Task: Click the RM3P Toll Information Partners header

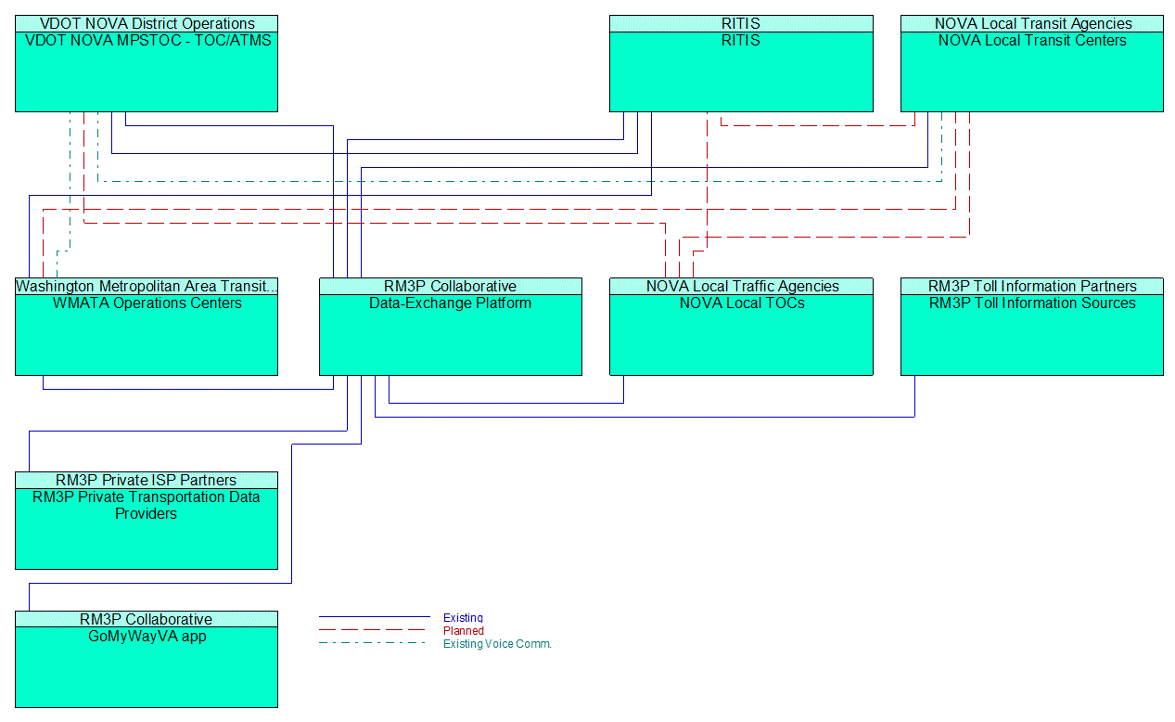Action: coord(1032,287)
